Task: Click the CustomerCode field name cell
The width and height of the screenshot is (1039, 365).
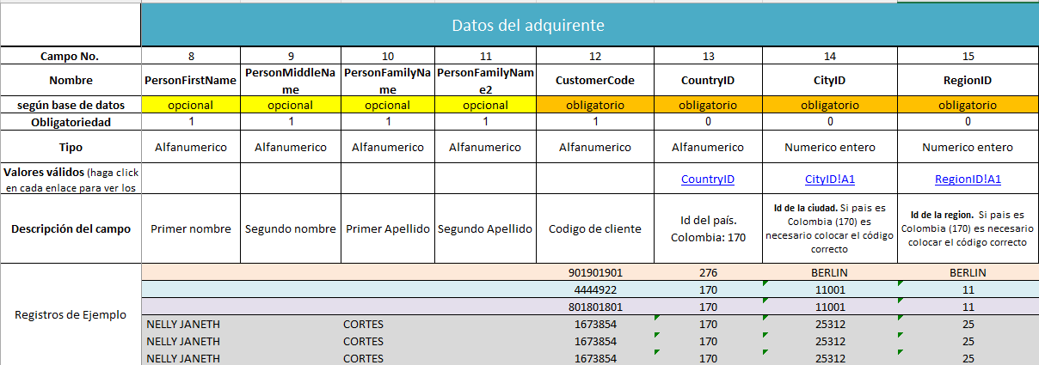Action: (x=595, y=81)
